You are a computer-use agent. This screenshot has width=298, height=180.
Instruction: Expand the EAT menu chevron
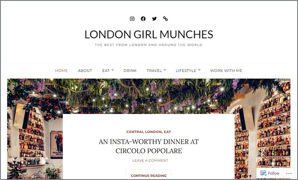pos(112,70)
